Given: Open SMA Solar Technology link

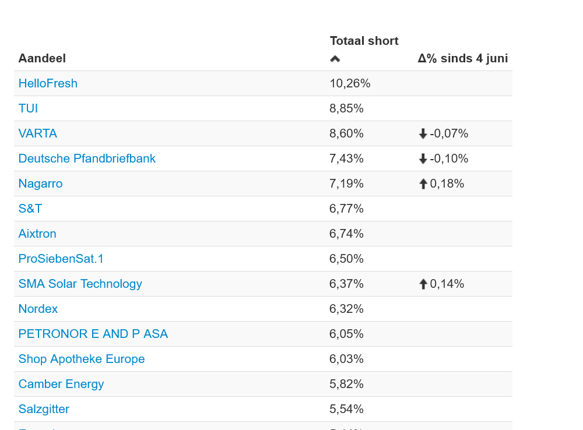Looking at the screenshot, I should point(80,284).
